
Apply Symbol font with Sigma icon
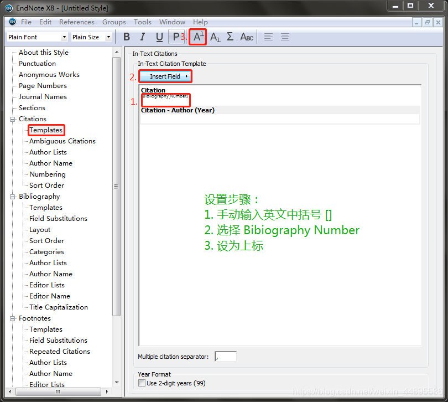[x=230, y=37]
